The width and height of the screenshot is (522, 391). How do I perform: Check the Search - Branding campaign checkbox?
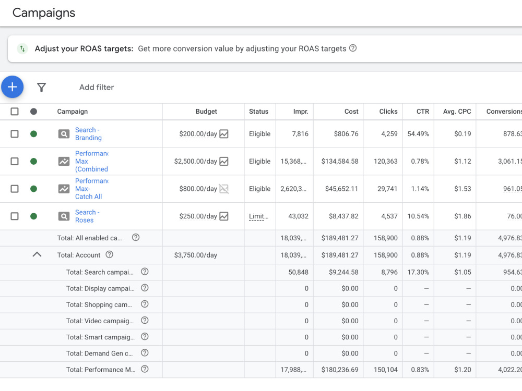tap(15, 134)
